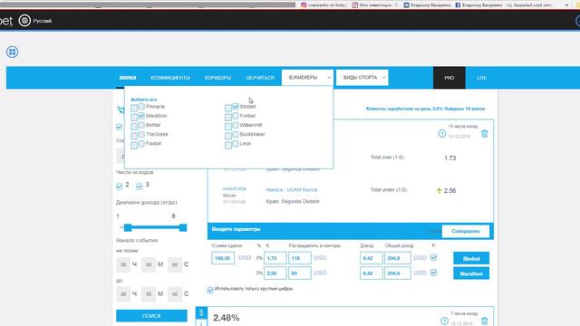The image size is (580, 326).
Task: Click the green up arrow next to 2.56
Action: point(439,191)
